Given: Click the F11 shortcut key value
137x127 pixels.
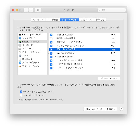Looking at the screenshot, I should (x=113, y=49).
